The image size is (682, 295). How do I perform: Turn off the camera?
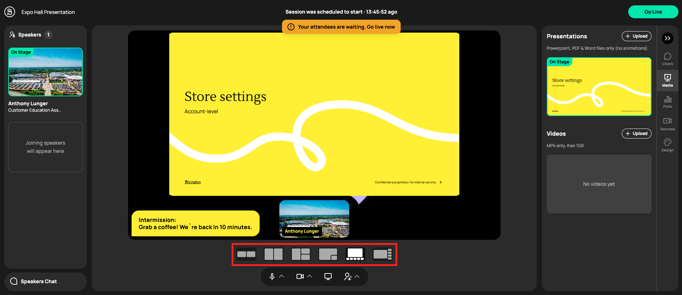300,276
